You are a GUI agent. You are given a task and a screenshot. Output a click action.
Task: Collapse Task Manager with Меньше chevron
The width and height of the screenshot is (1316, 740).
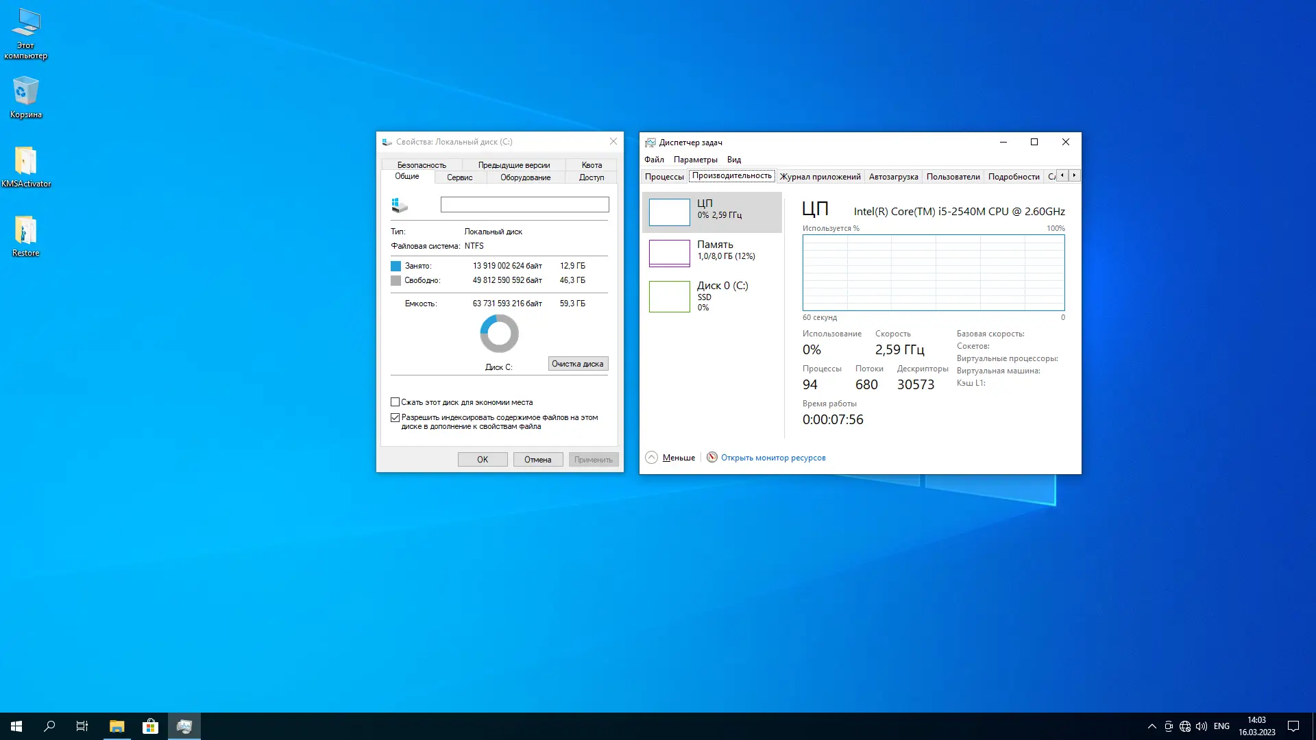652,457
